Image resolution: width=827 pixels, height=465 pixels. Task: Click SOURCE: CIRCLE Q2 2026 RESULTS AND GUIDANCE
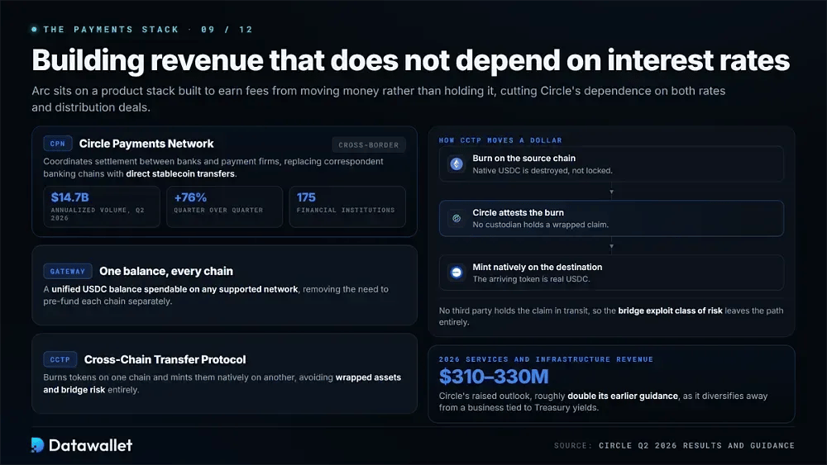click(674, 445)
